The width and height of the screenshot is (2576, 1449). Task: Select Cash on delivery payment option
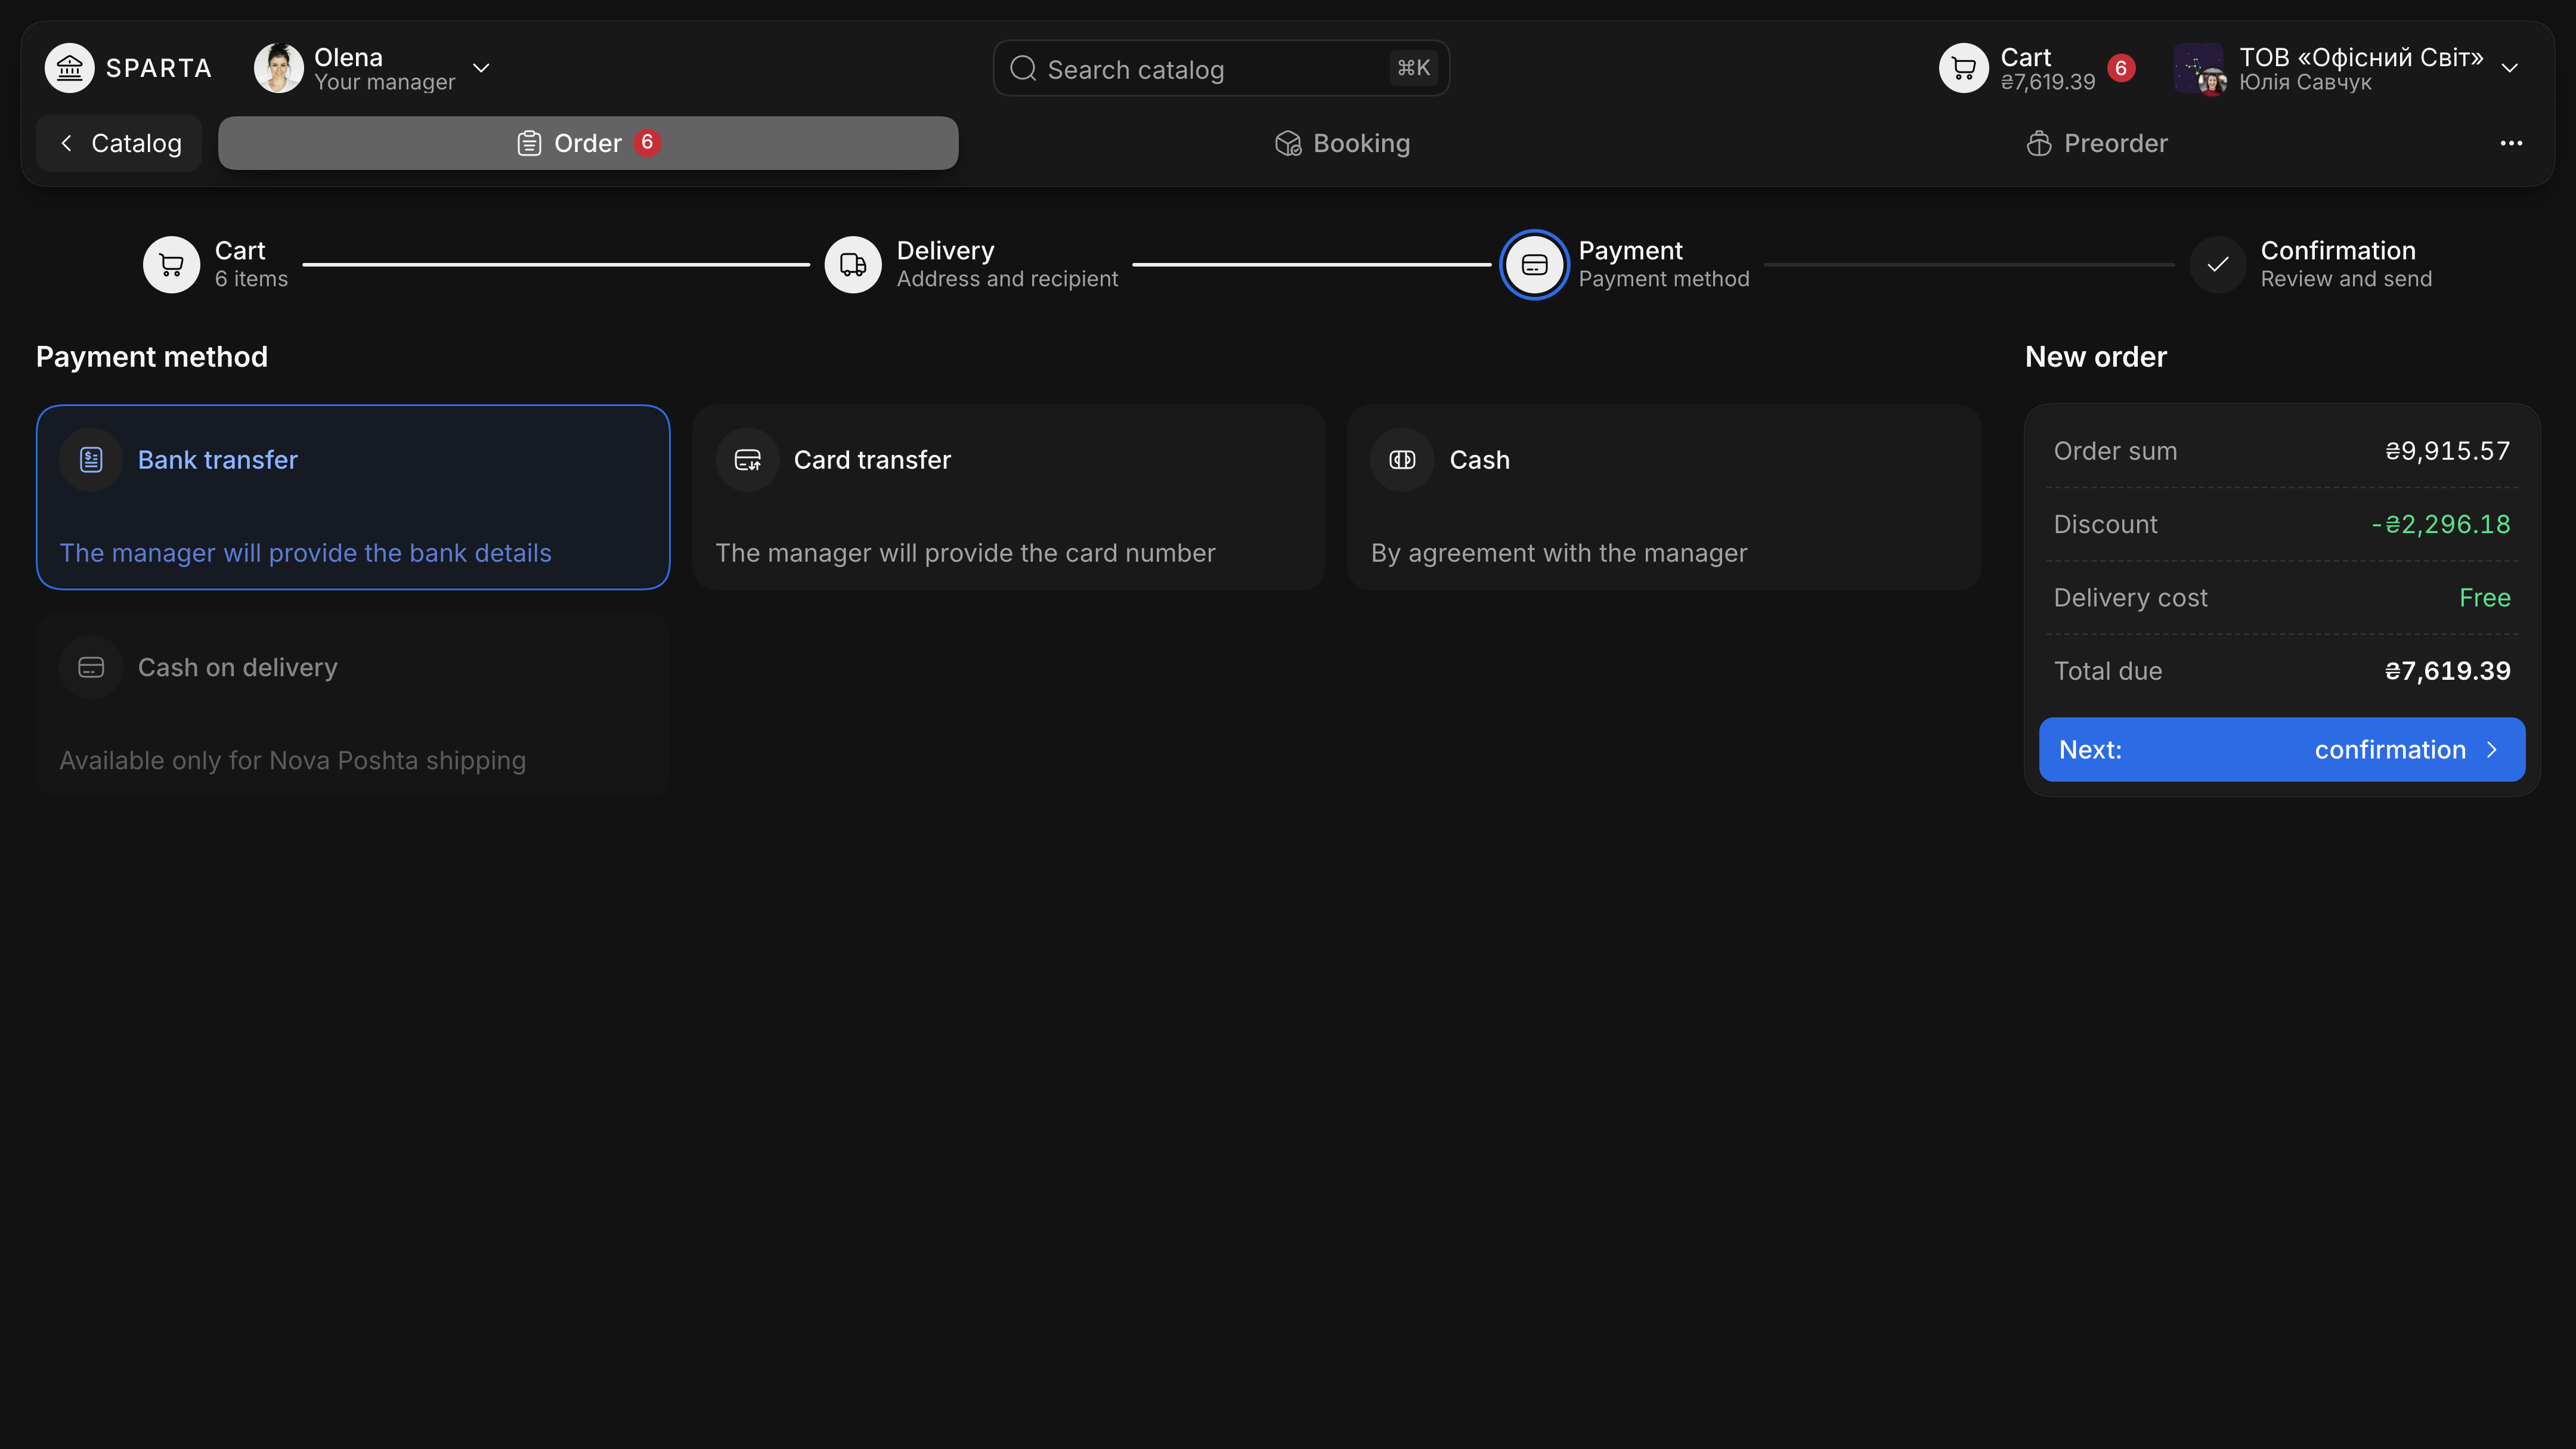pos(353,704)
